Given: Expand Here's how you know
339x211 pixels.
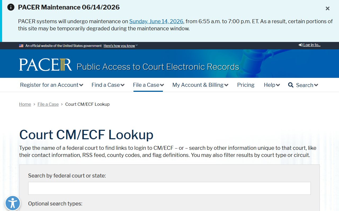Looking at the screenshot, I should pyautogui.click(x=121, y=46).
